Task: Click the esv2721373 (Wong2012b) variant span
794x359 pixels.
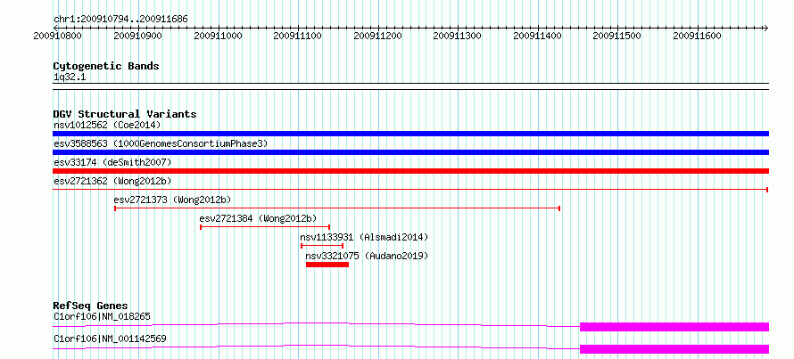Action: coord(337,208)
